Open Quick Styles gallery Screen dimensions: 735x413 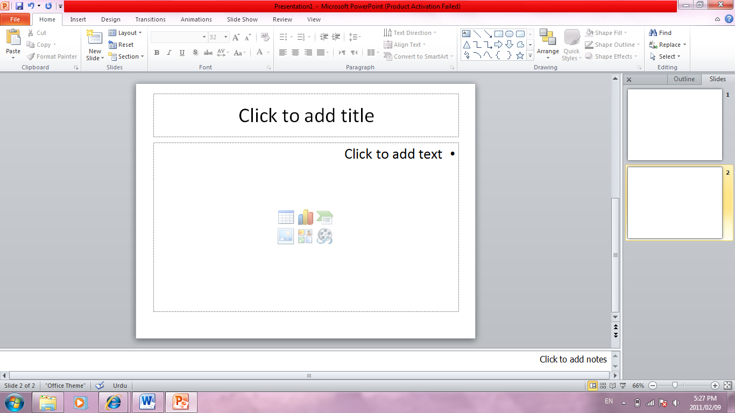tap(571, 45)
